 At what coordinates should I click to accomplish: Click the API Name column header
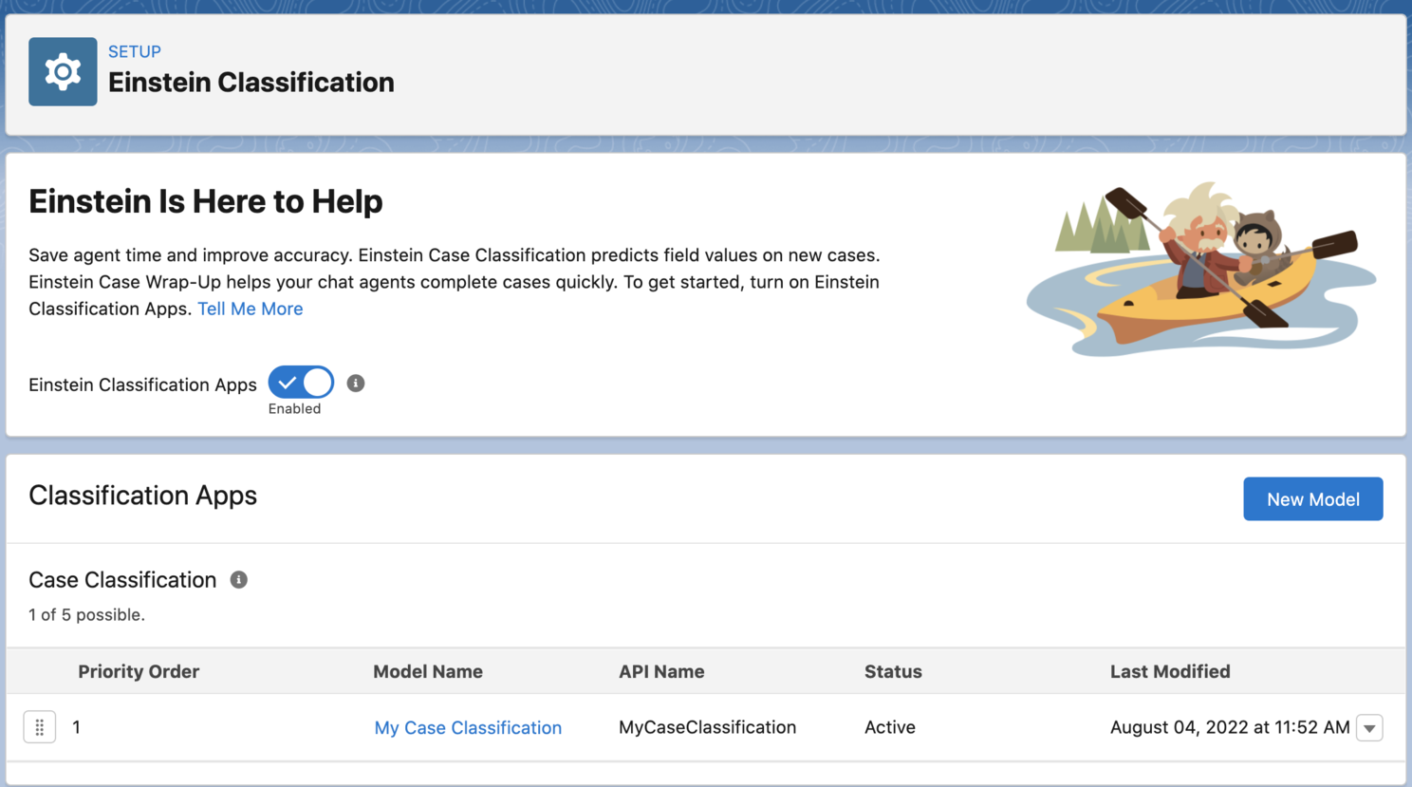tap(661, 672)
